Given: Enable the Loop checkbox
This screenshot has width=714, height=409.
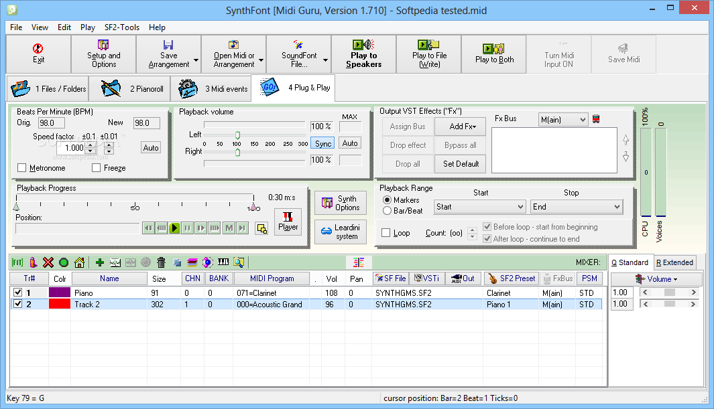Looking at the screenshot, I should 385,233.
